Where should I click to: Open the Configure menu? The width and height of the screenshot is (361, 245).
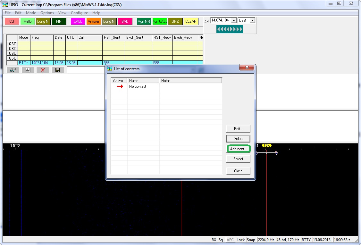79,13
